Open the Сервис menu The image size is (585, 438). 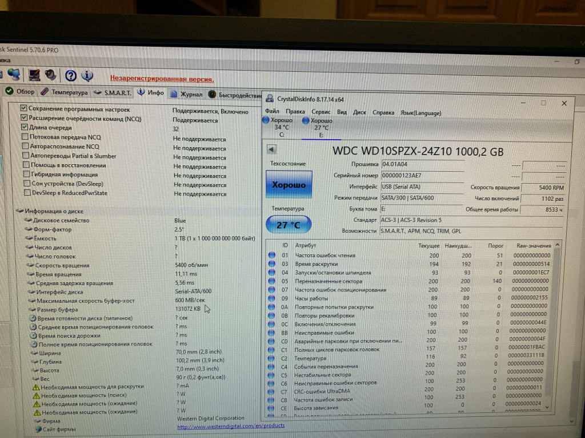coord(321,112)
